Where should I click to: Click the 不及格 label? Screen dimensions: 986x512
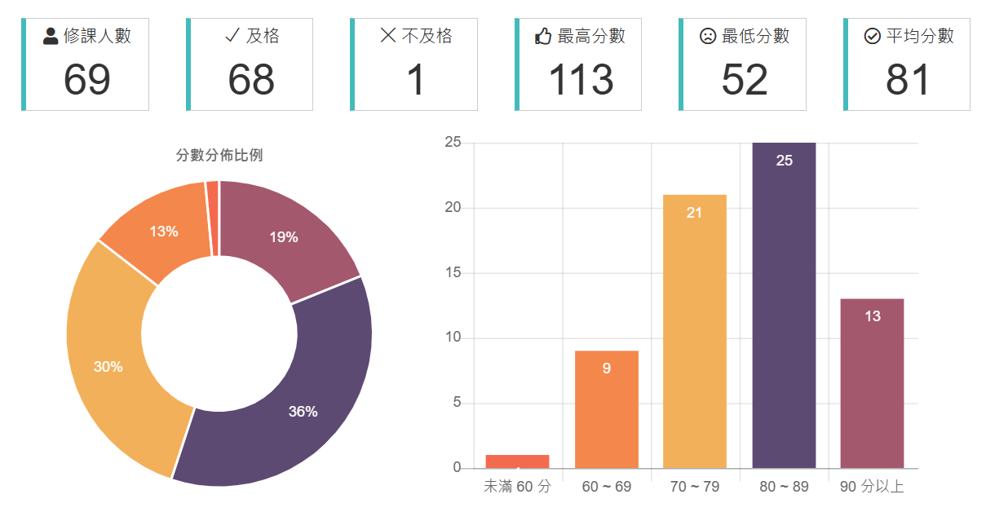427,36
